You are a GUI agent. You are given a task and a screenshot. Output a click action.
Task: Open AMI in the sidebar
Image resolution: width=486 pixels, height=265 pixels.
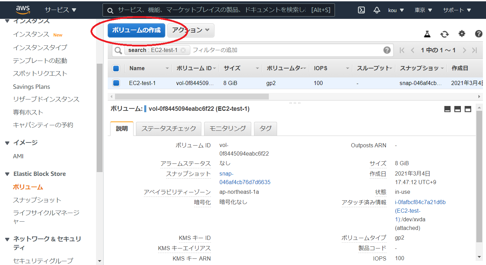(18, 156)
